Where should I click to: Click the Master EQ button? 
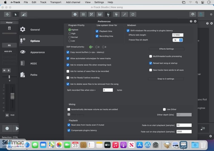click(9, 45)
